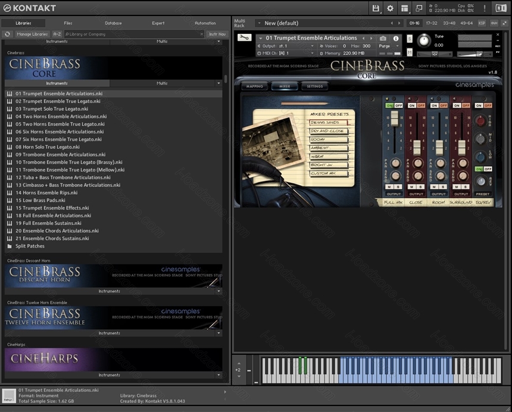512x412 pixels.
Task: Open instrument edit mode wrench icon
Action: coord(244,38)
